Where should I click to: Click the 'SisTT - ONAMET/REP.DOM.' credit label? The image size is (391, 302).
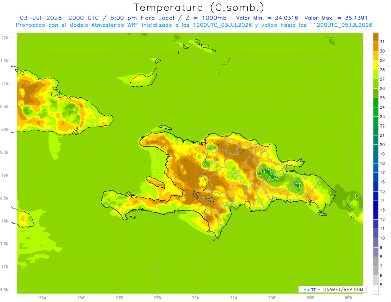332,289
